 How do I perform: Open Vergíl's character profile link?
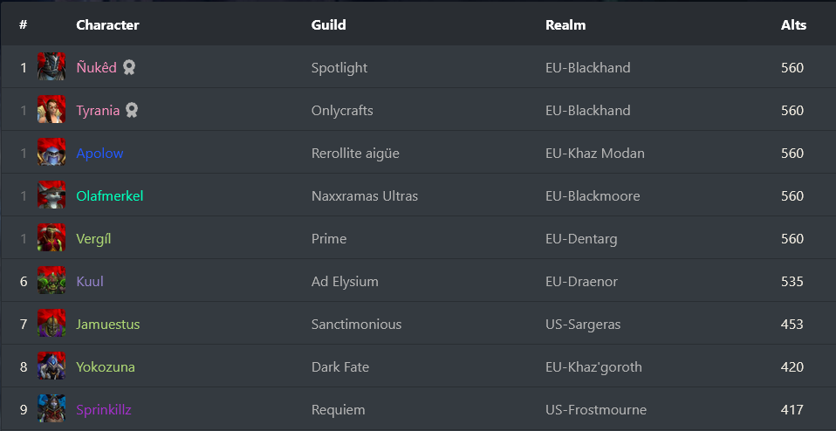[93, 238]
